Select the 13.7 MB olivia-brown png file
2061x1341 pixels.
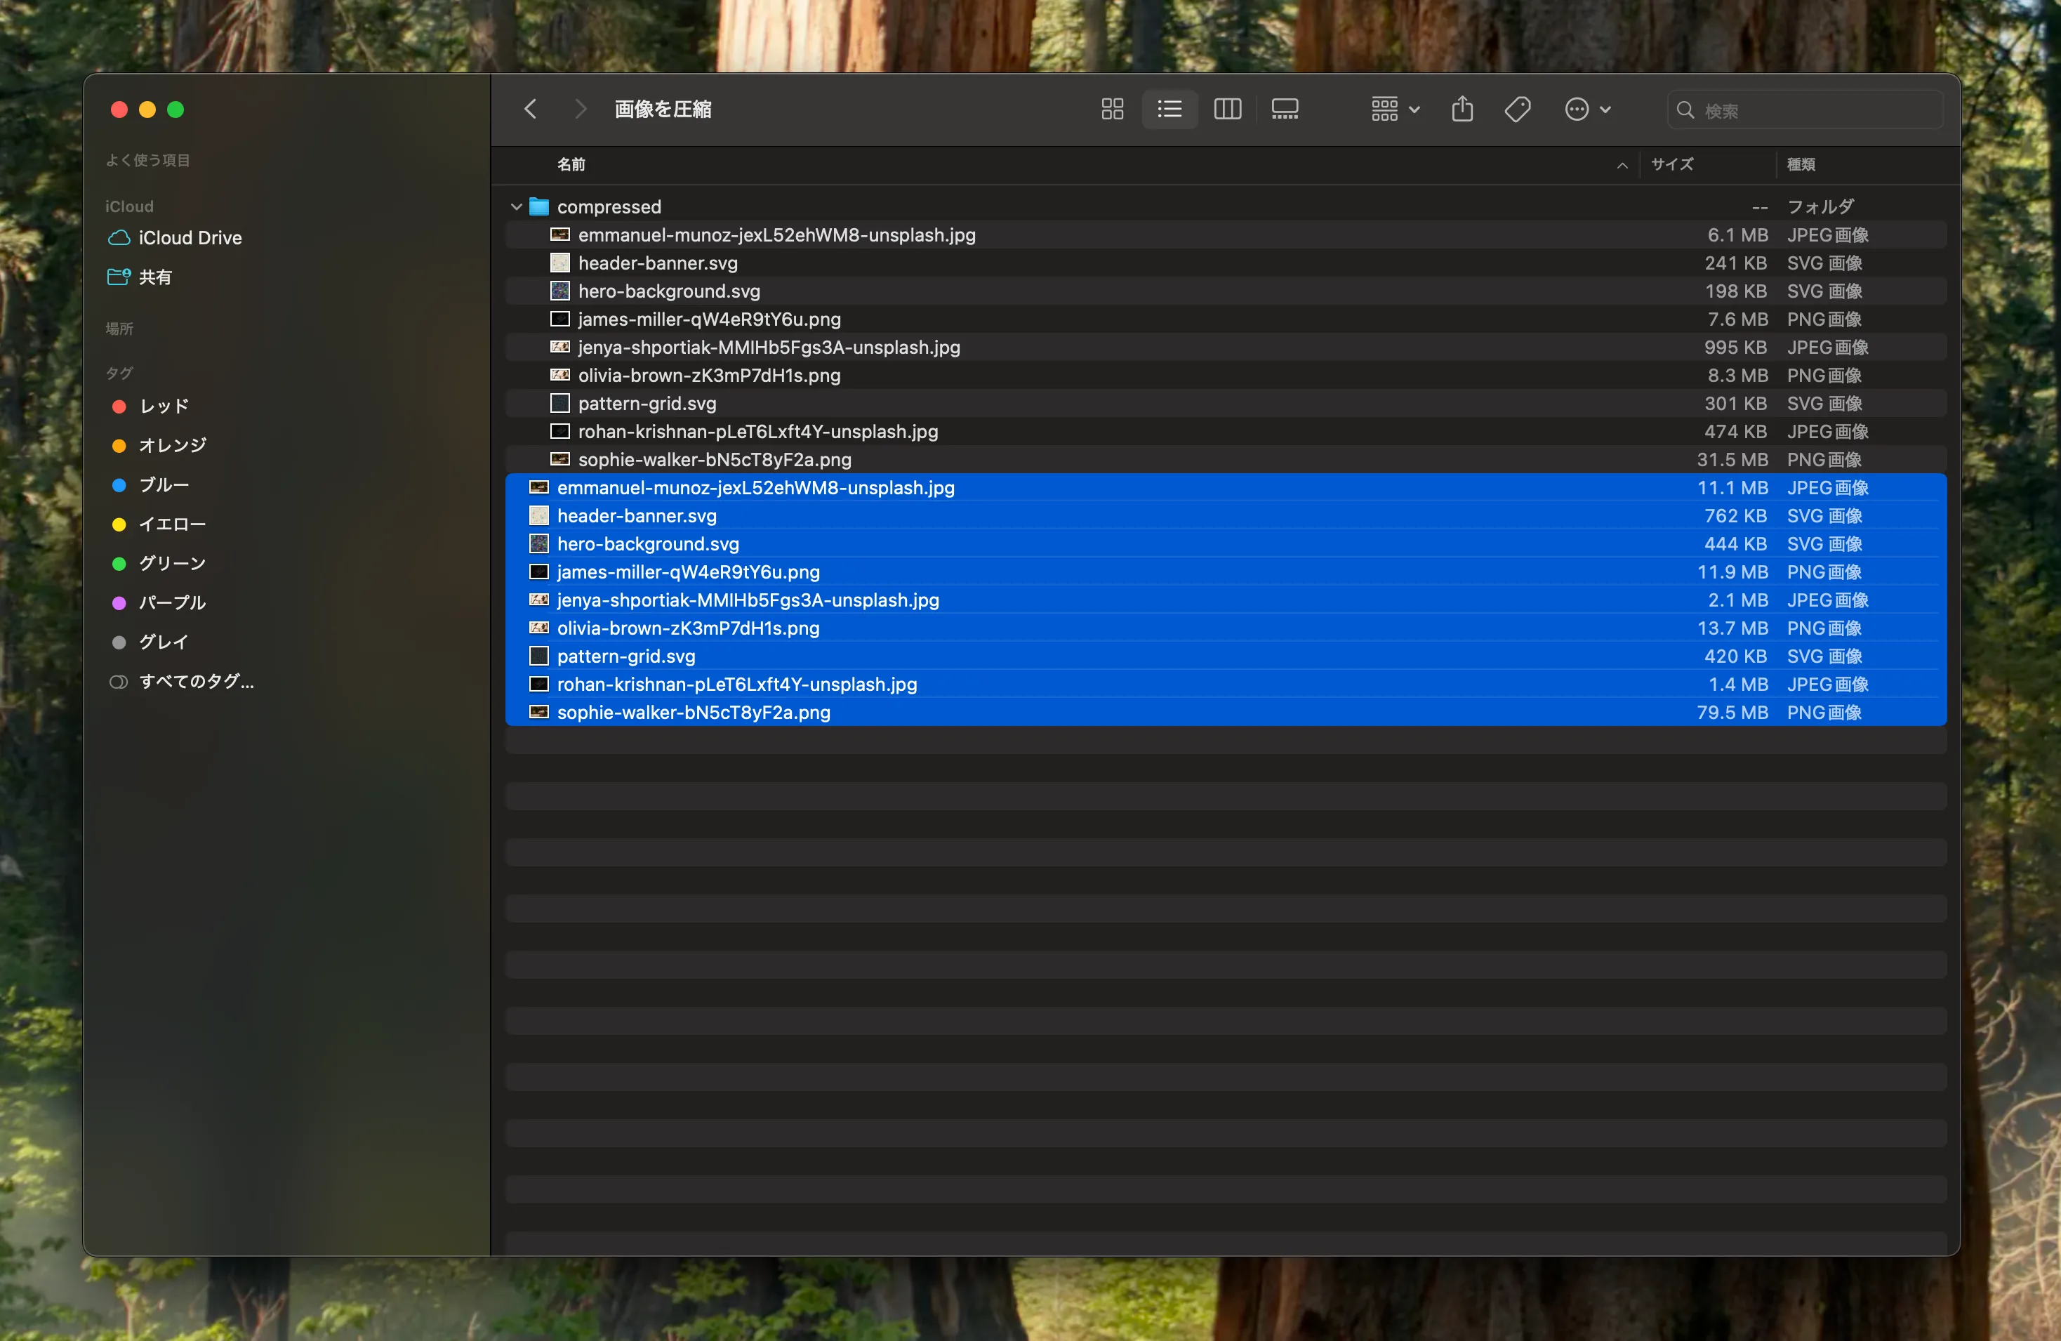tap(1226, 628)
